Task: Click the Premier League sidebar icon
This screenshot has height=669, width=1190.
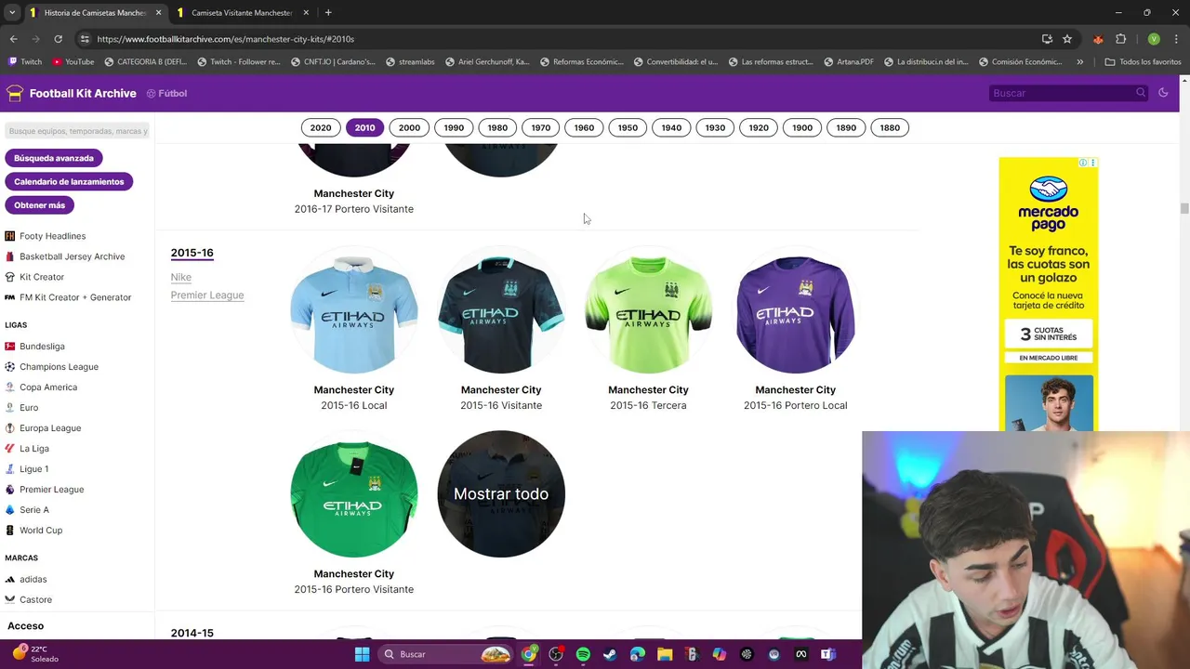Action: [x=10, y=489]
